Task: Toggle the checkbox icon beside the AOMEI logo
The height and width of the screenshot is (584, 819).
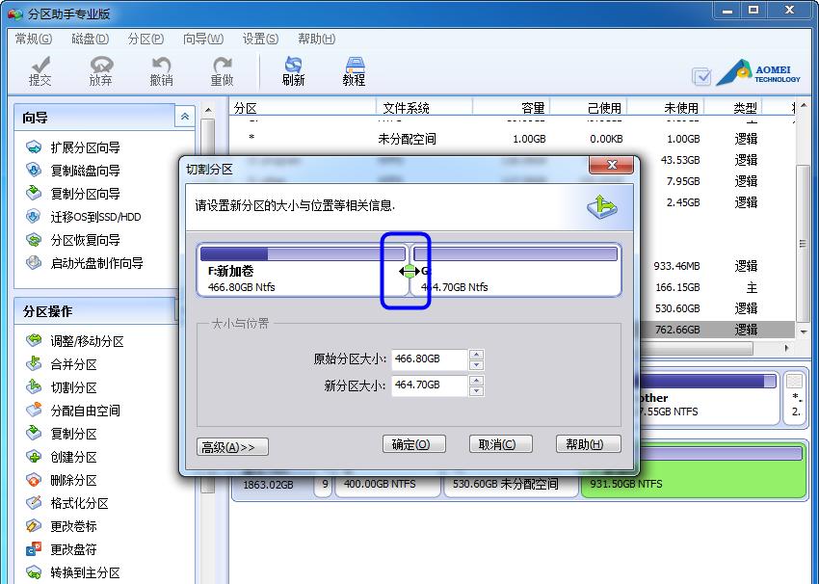Action: (x=700, y=77)
